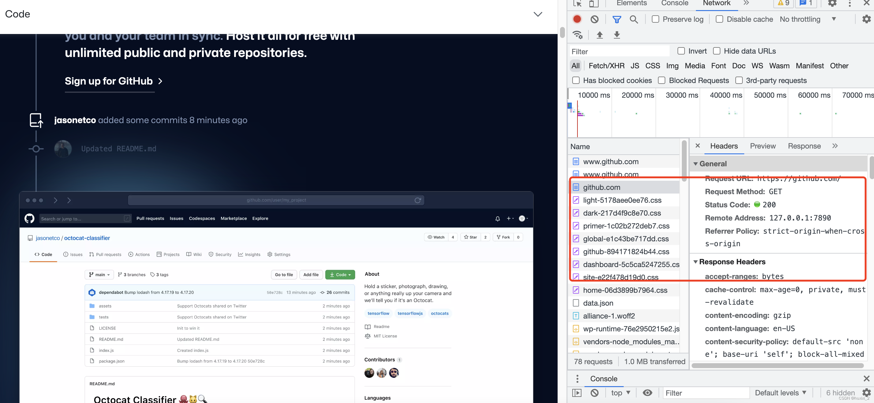This screenshot has height=403, width=874.
Task: Export HAR file with download arrow
Action: (617, 35)
